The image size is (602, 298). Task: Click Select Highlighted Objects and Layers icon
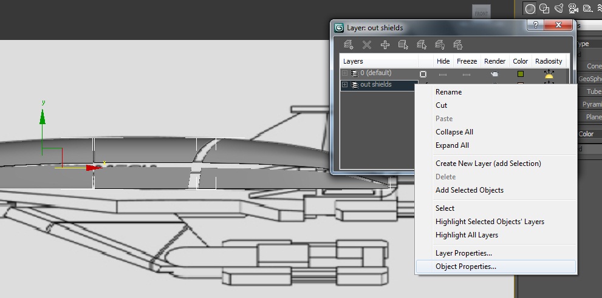pos(403,45)
